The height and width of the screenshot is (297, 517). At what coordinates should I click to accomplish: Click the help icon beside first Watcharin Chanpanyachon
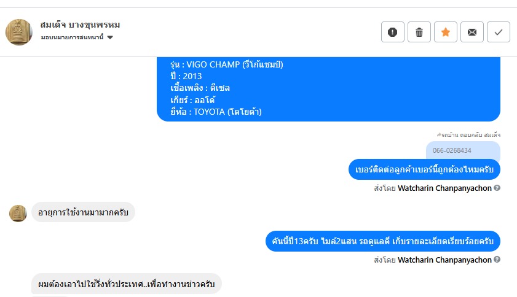497,188
